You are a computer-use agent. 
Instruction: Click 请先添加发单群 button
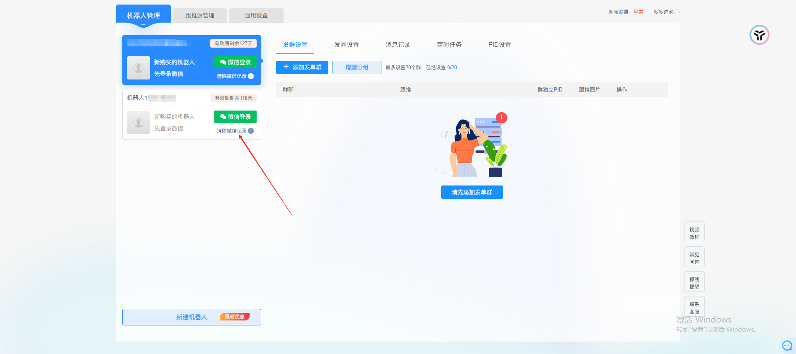click(x=472, y=192)
